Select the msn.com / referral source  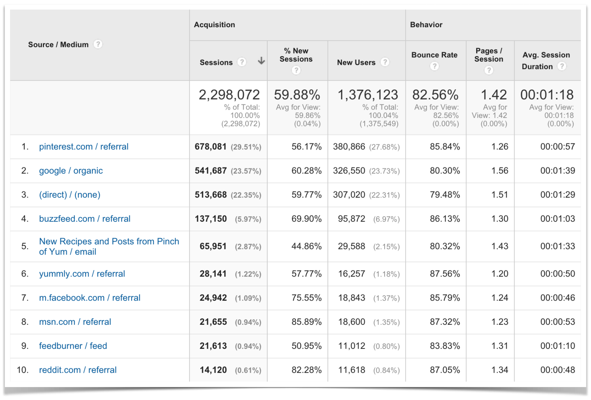75,322
